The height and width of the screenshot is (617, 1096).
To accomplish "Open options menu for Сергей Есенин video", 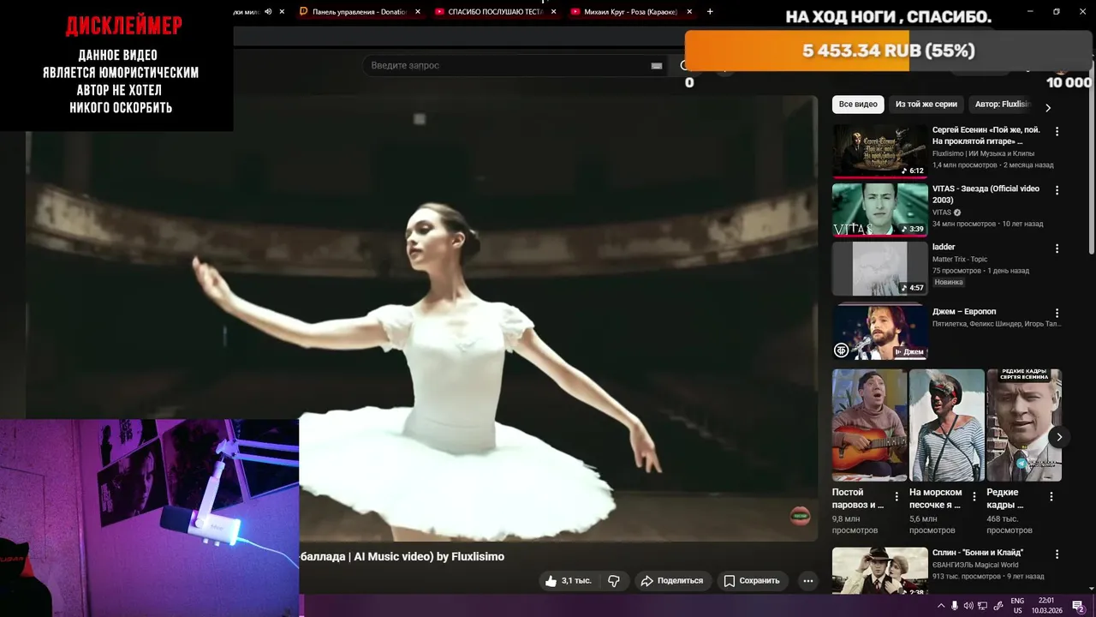I will (x=1057, y=132).
